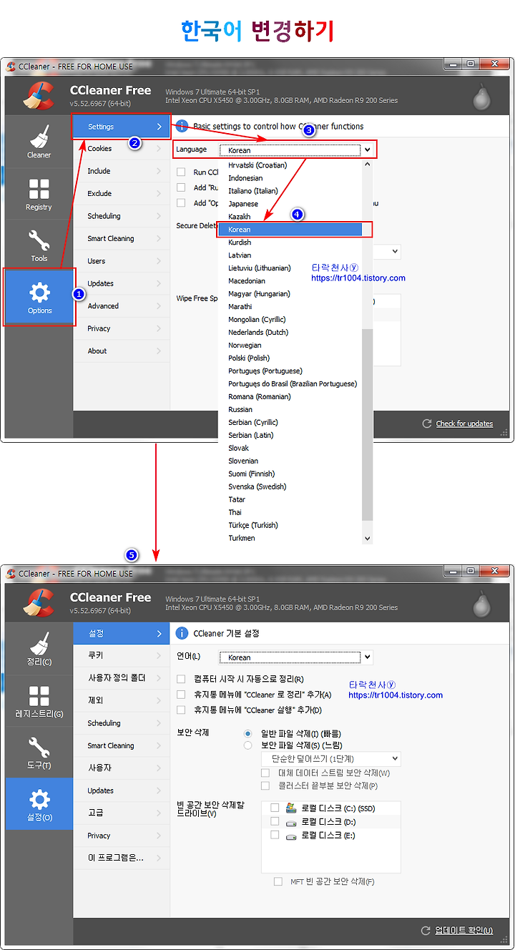This screenshot has height=950, width=515.
Task: Click the pear icon in English window header
Action: [482, 98]
